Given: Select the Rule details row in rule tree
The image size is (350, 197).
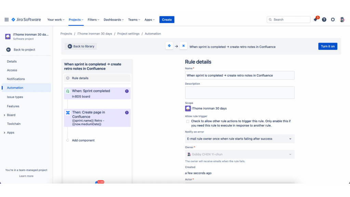Looking at the screenshot, I should tap(97, 78).
